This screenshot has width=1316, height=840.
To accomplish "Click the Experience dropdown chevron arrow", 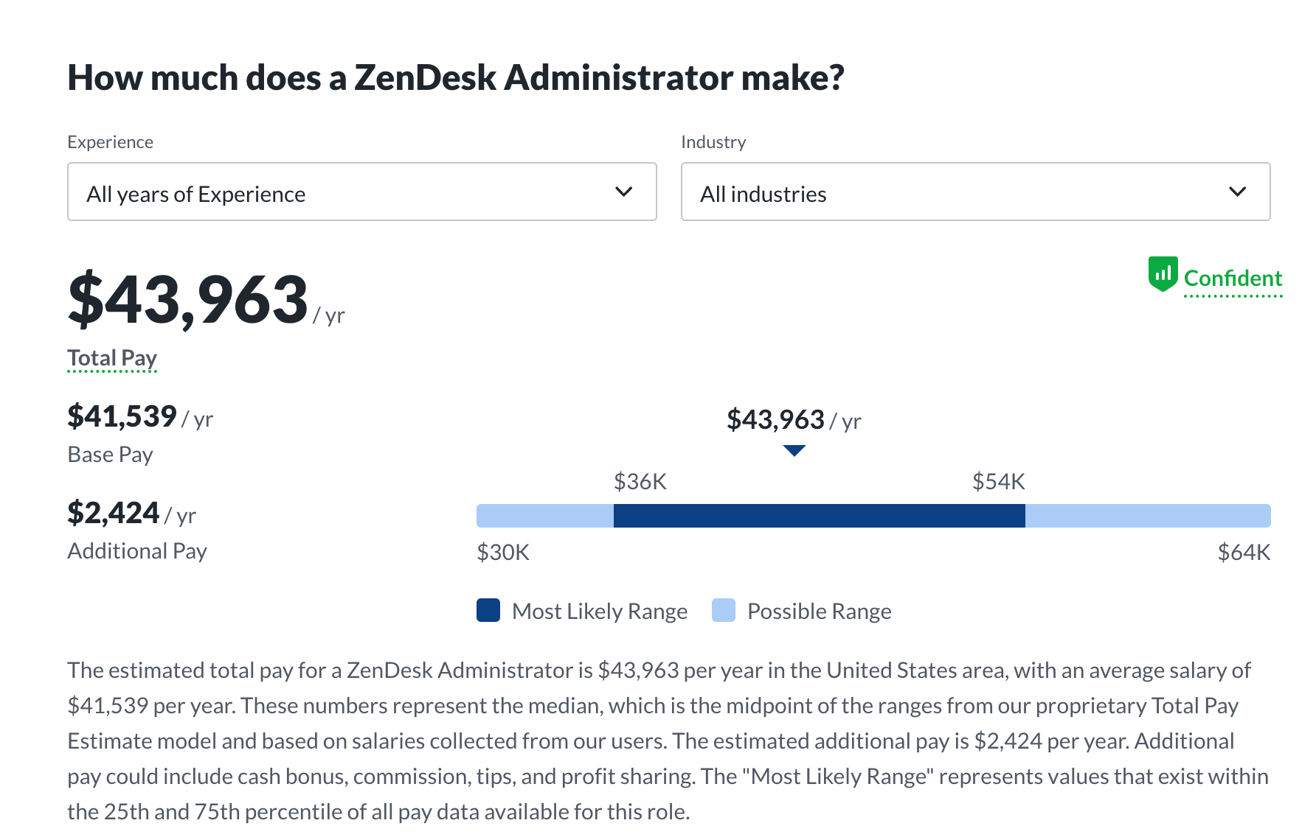I will 623,192.
